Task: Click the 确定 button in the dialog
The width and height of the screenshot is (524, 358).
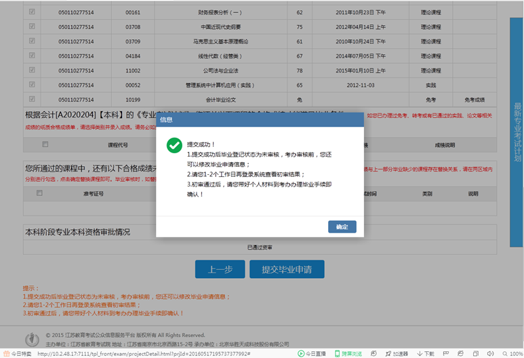Action: (342, 226)
